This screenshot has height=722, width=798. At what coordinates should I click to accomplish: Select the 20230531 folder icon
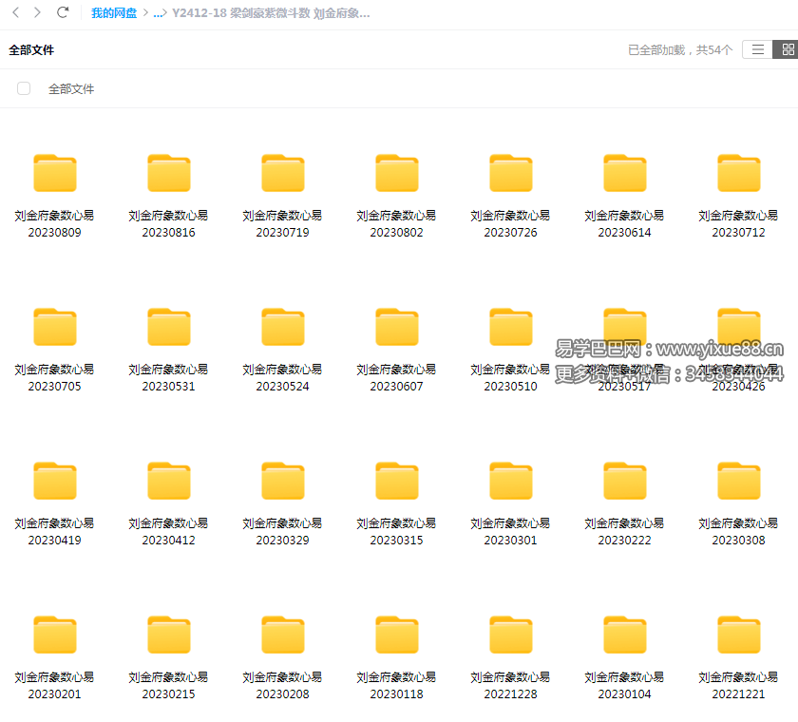169,328
